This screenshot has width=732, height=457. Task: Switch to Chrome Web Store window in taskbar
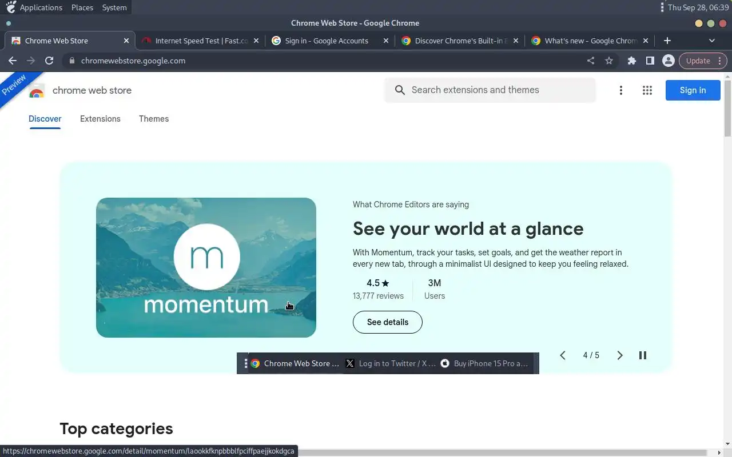point(295,363)
